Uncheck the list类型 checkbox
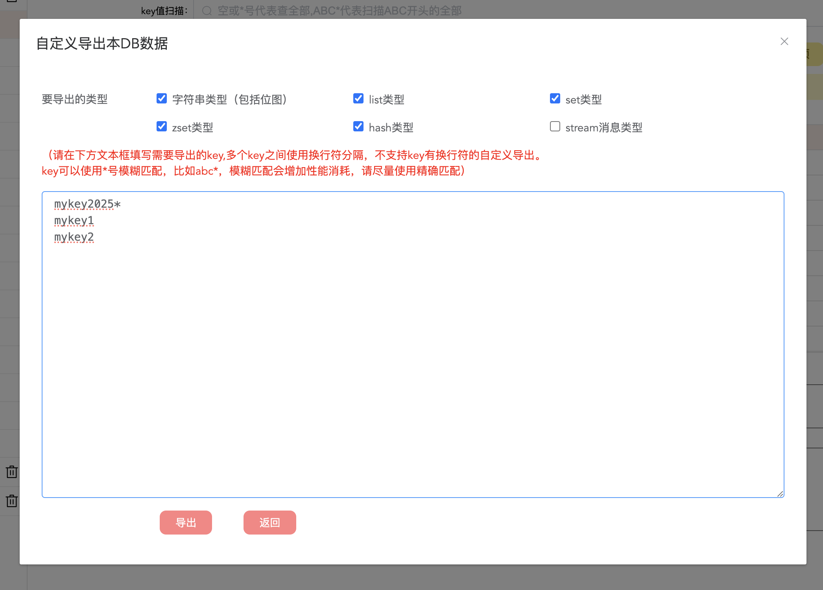Image resolution: width=823 pixels, height=590 pixels. click(358, 98)
